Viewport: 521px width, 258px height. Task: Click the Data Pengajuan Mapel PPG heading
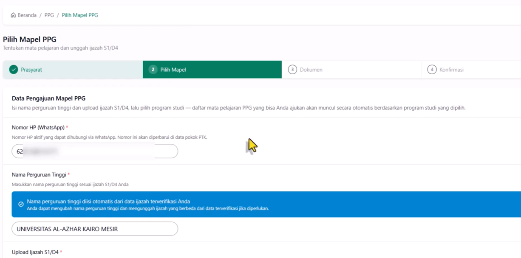pos(49,98)
